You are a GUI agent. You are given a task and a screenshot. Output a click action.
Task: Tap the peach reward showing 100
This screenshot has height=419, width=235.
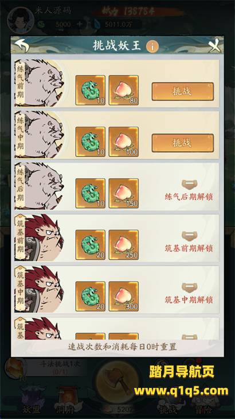coord(124,141)
